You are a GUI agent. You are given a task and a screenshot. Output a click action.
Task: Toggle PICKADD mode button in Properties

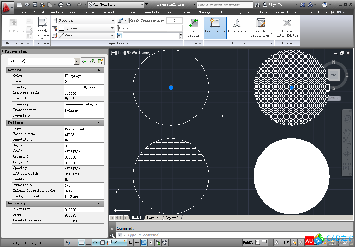[85, 62]
